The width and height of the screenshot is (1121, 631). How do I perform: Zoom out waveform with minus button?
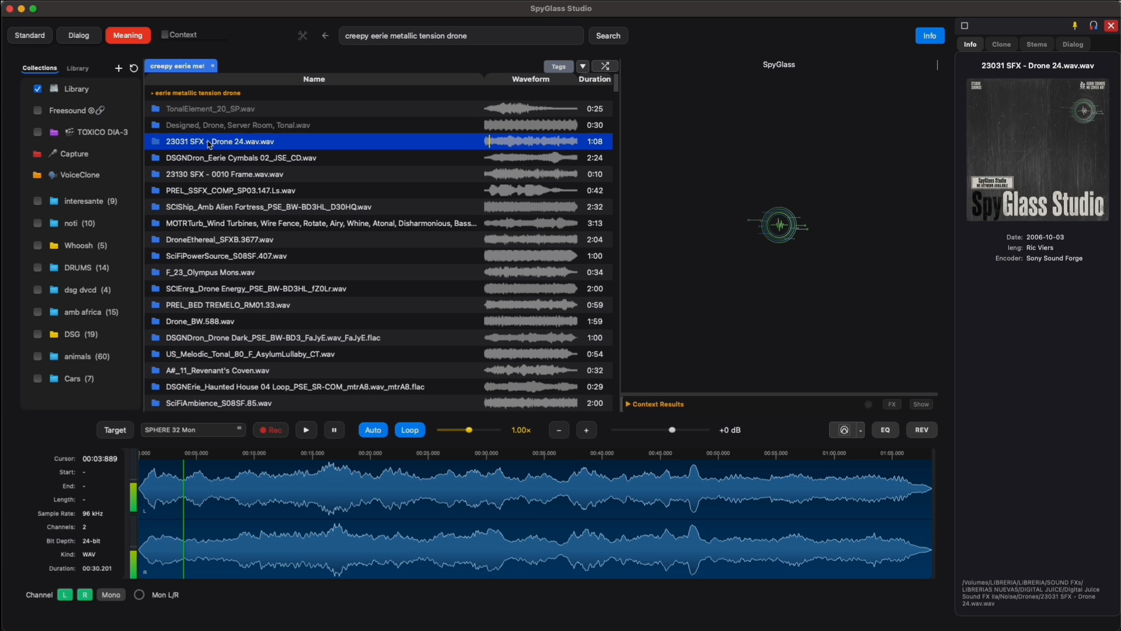click(559, 430)
